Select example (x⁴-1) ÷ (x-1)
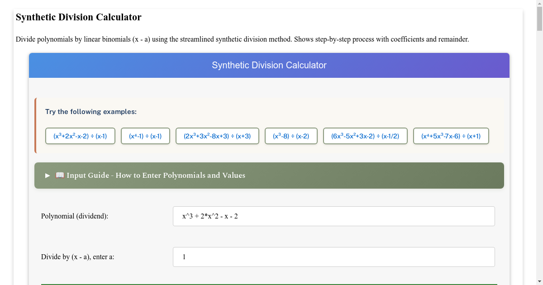Viewport: 543px width, 285px height. 145,136
